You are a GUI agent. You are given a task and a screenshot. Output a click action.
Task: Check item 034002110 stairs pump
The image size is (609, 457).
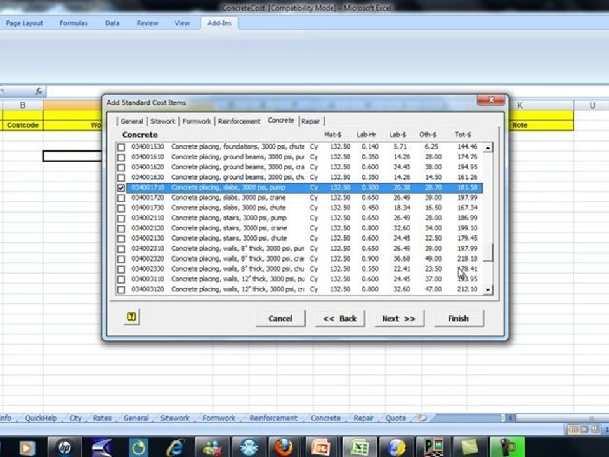[121, 218]
